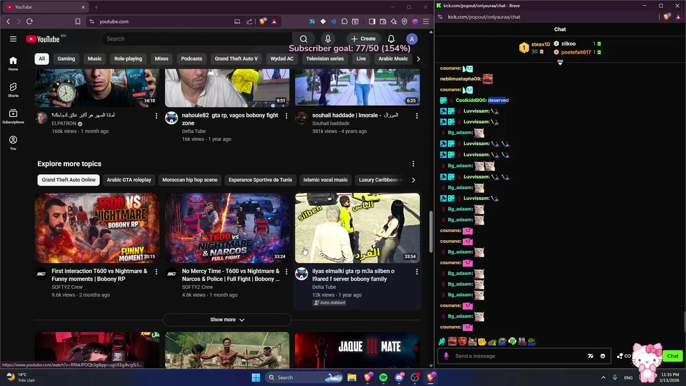Click the YouTube search magnifier button
The height and width of the screenshot is (386, 686).
303,39
